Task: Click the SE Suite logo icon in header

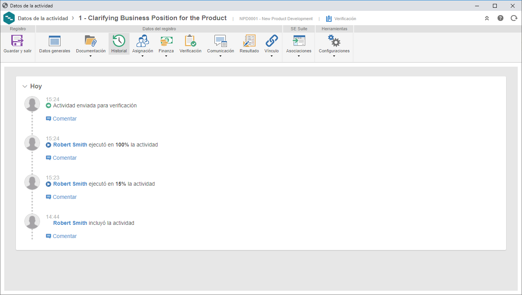Action: 9,18
